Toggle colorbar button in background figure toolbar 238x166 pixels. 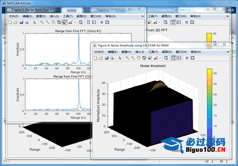[x=173, y=22]
